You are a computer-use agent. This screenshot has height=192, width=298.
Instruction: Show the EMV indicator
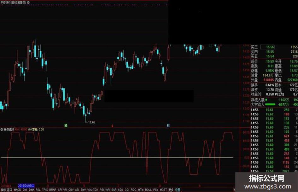(x=83, y=190)
